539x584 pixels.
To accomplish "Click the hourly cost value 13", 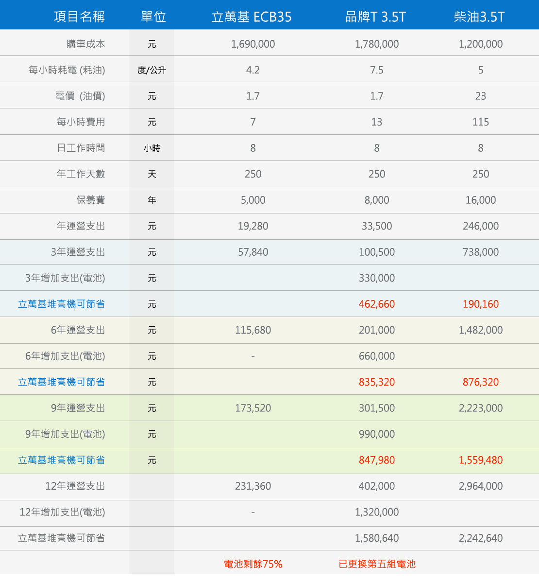I will pyautogui.click(x=377, y=122).
